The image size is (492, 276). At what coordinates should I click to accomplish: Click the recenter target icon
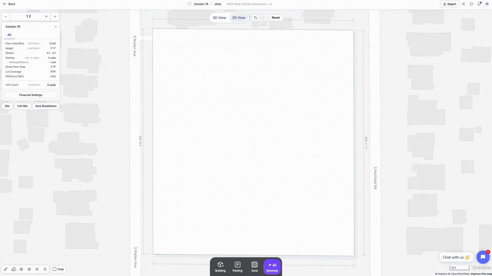(x=21, y=269)
